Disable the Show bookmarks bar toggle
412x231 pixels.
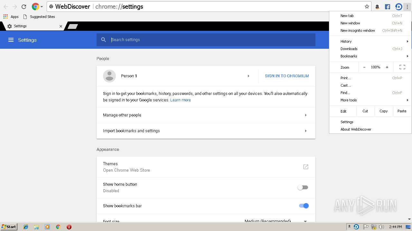[x=304, y=206]
